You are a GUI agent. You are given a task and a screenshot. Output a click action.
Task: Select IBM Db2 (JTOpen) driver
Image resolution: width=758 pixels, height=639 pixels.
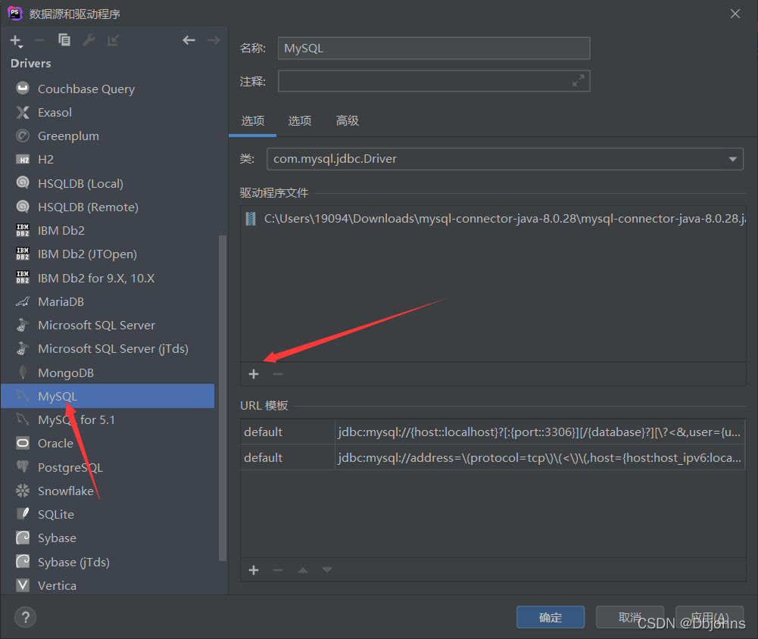(x=108, y=254)
